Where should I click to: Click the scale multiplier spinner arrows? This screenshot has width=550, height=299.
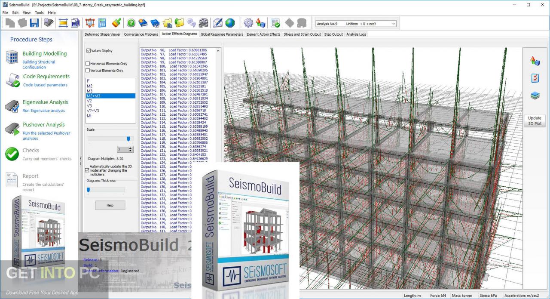coord(131,149)
